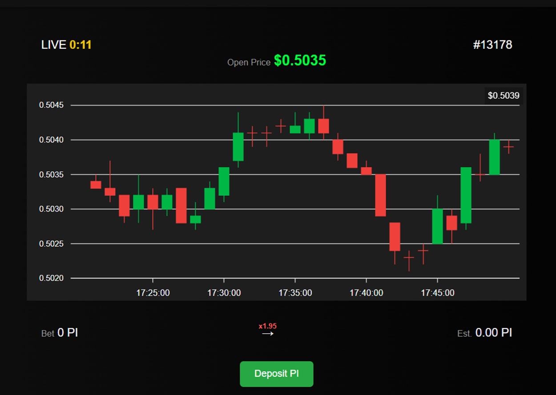Click the Bet 0 PI amount
556x395 pixels.
[60, 333]
